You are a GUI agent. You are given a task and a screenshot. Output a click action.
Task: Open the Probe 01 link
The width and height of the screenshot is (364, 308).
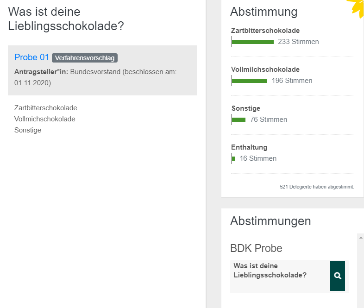(31, 57)
